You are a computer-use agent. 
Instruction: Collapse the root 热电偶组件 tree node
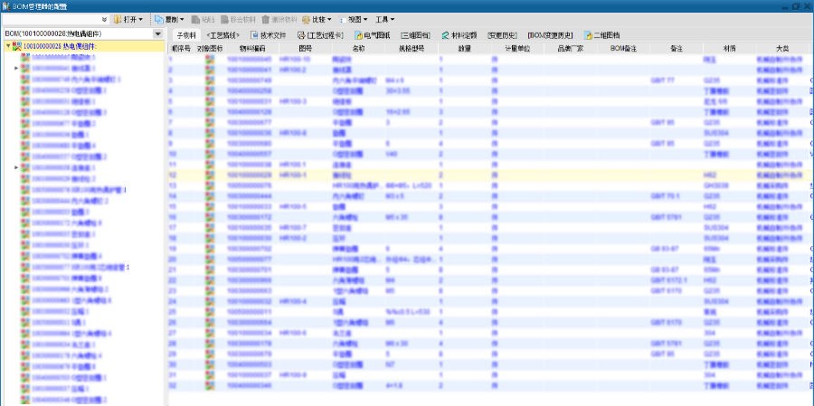7,46
